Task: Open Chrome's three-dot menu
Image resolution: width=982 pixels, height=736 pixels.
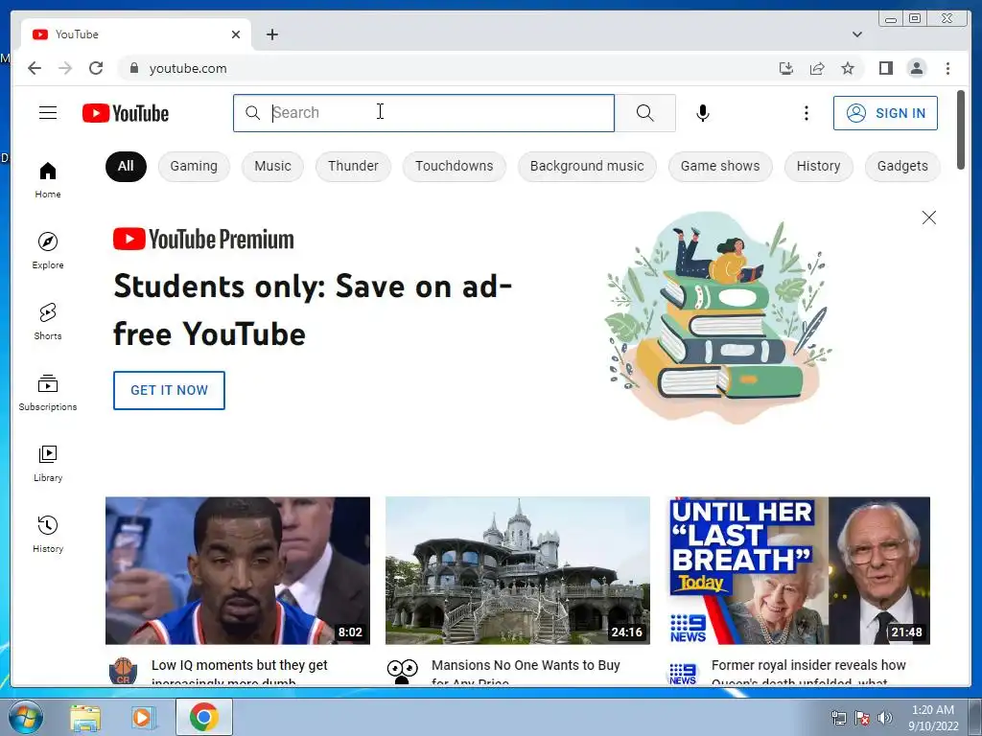Action: click(947, 68)
